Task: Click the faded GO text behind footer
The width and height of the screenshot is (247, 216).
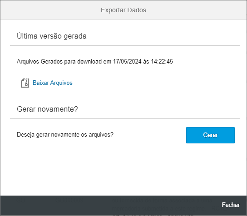Action: coord(21,200)
